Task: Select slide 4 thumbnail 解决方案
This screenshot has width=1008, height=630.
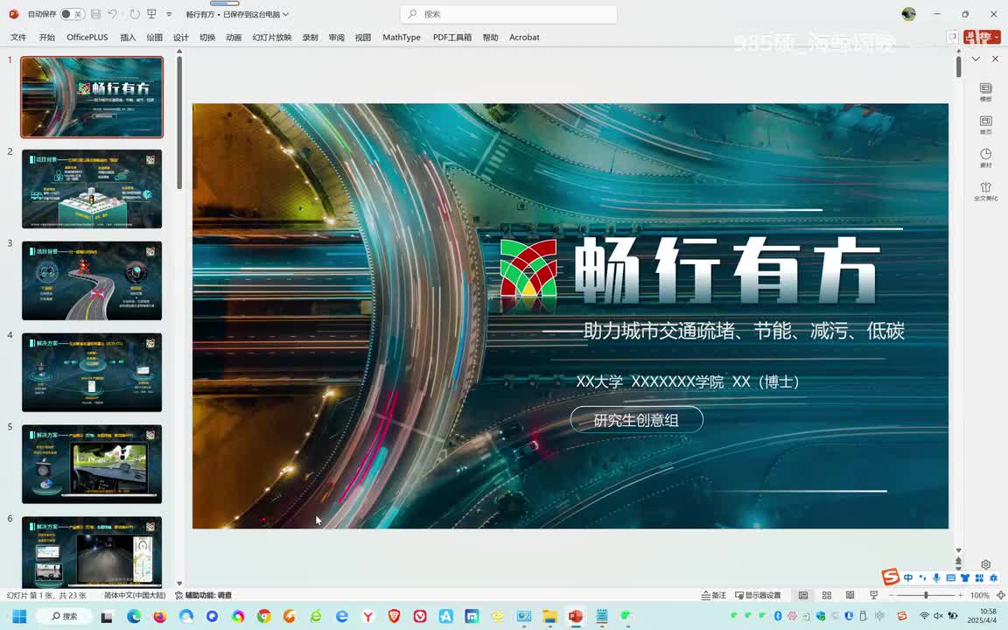Action: pyautogui.click(x=92, y=372)
